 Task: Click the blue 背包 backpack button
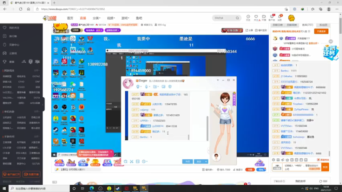coord(261,169)
